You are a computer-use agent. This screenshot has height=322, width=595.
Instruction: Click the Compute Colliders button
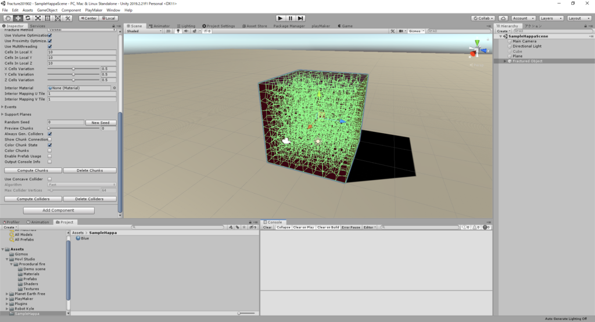(33, 199)
